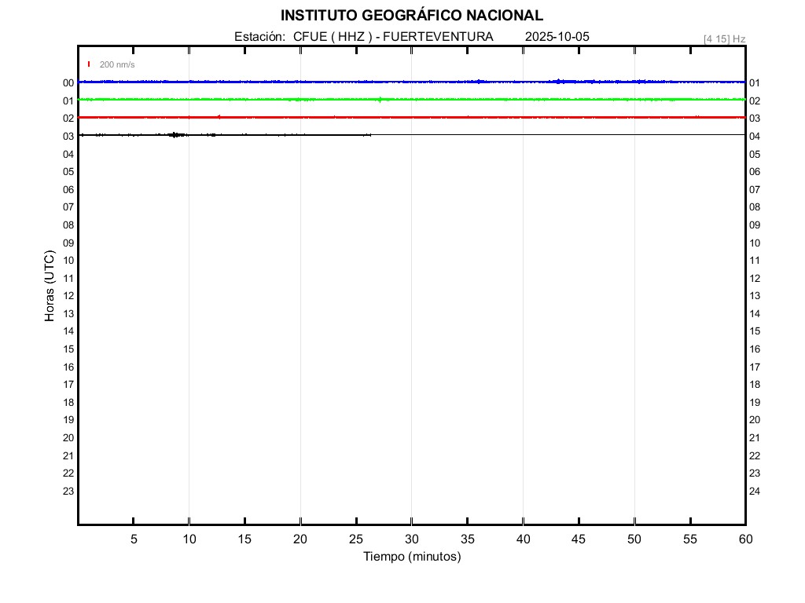Click the Horas (UTC) vertical axis label
This screenshot has width=805, height=603.
(50, 287)
